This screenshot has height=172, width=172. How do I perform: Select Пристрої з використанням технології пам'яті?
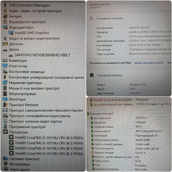click(46, 110)
